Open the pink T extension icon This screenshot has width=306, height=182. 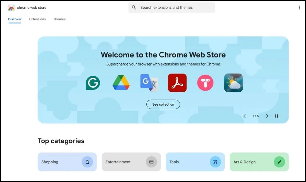click(205, 83)
